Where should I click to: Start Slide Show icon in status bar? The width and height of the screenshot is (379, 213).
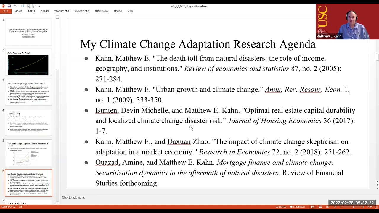pos(335,207)
